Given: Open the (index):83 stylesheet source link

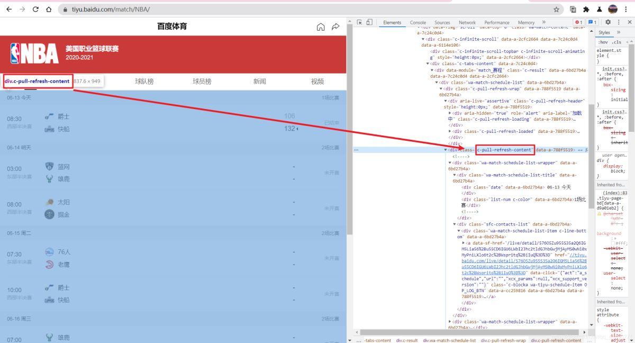Looking at the screenshot, I should pos(615,193).
